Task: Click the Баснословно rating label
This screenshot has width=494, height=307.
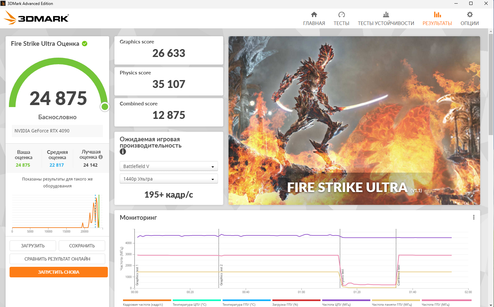Action: (57, 117)
